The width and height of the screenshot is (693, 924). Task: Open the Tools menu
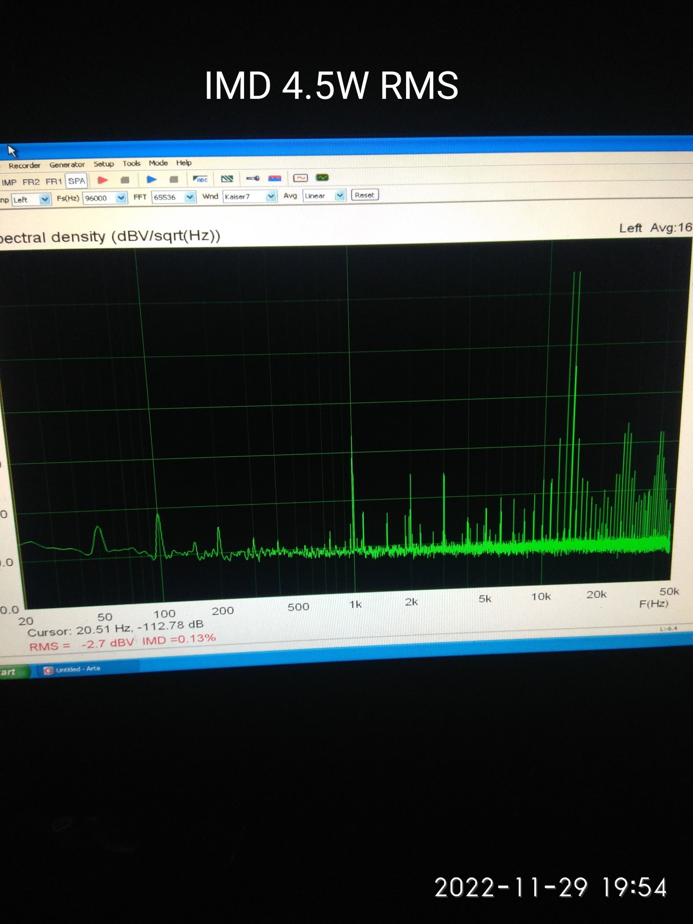click(x=131, y=163)
